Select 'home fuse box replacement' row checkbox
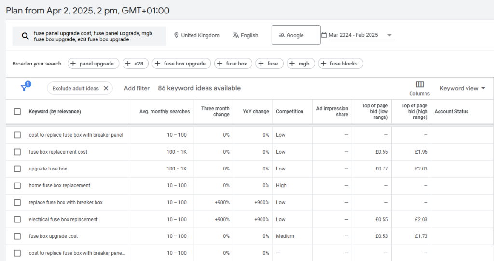Image resolution: width=494 pixels, height=261 pixels. pos(17,185)
